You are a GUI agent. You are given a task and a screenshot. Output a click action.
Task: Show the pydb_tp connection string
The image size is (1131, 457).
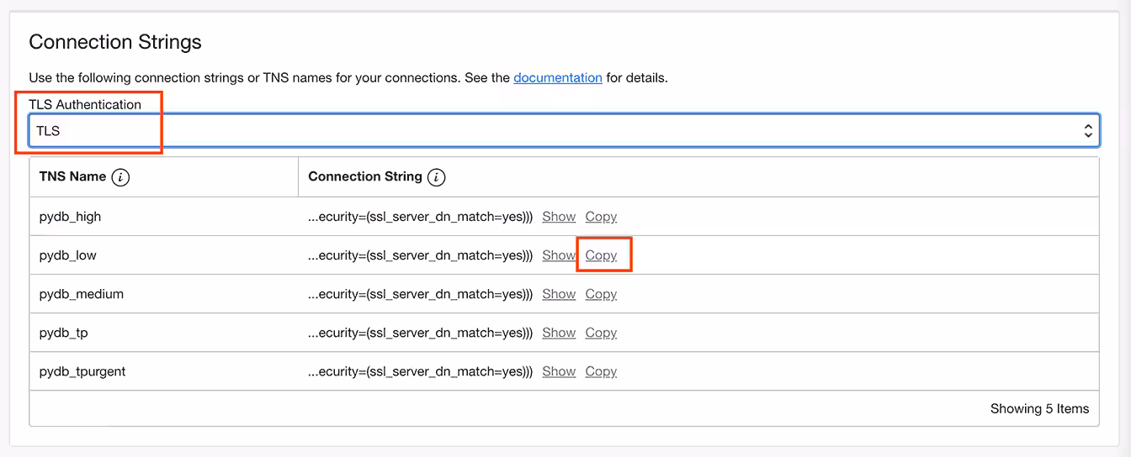tap(559, 333)
